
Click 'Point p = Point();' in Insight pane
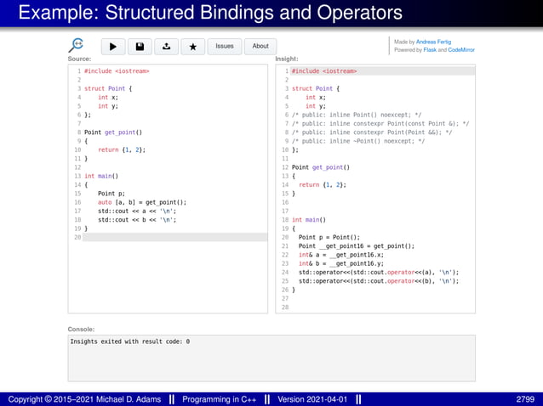point(329,237)
